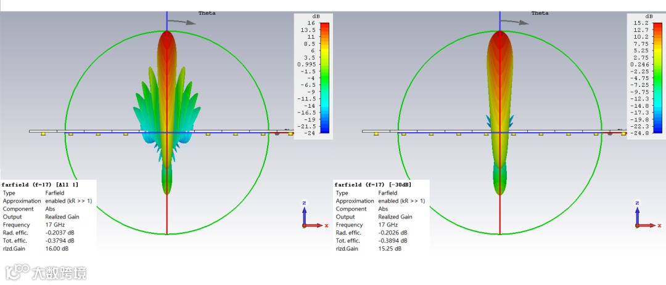Click the "Theta" label above the [-30dB] pattern
This screenshot has height=285, width=666.
coord(540,13)
